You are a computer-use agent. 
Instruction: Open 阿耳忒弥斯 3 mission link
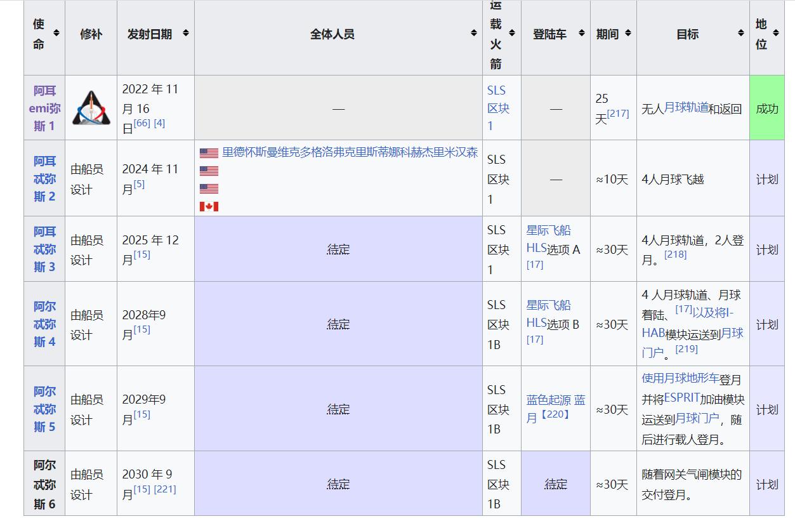[x=44, y=249]
